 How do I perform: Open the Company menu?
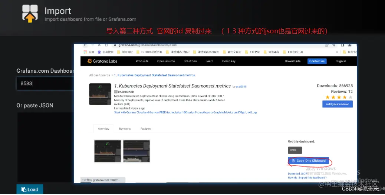coord(228,61)
